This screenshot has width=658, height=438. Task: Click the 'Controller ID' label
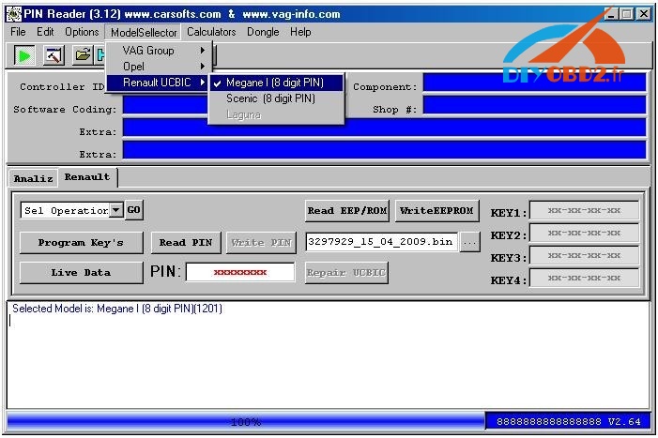pos(62,87)
